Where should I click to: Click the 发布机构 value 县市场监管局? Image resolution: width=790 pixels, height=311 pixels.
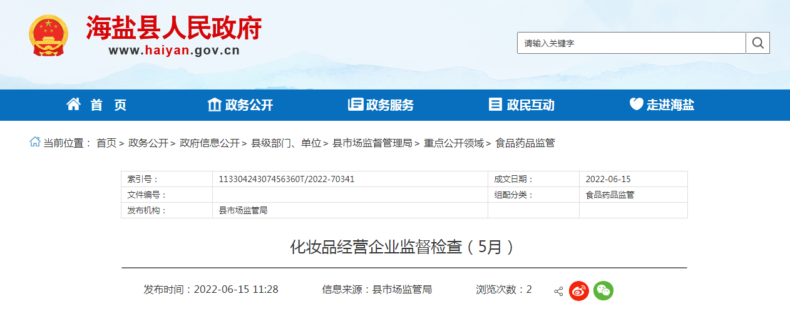[x=243, y=210]
